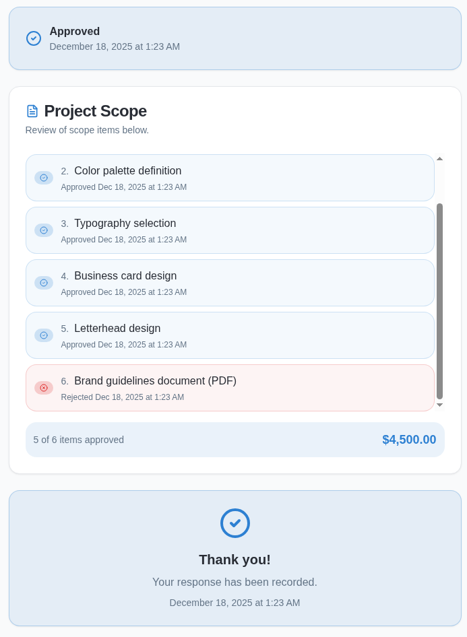Select the Project Scope section header

pos(95,111)
